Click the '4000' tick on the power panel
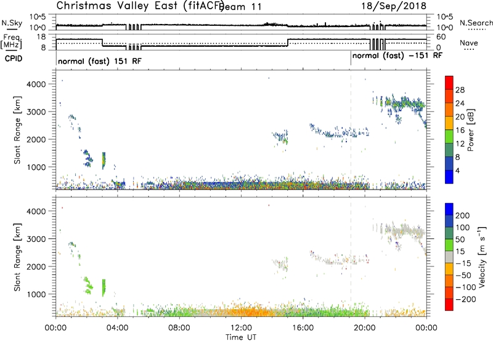 (x=38, y=84)
